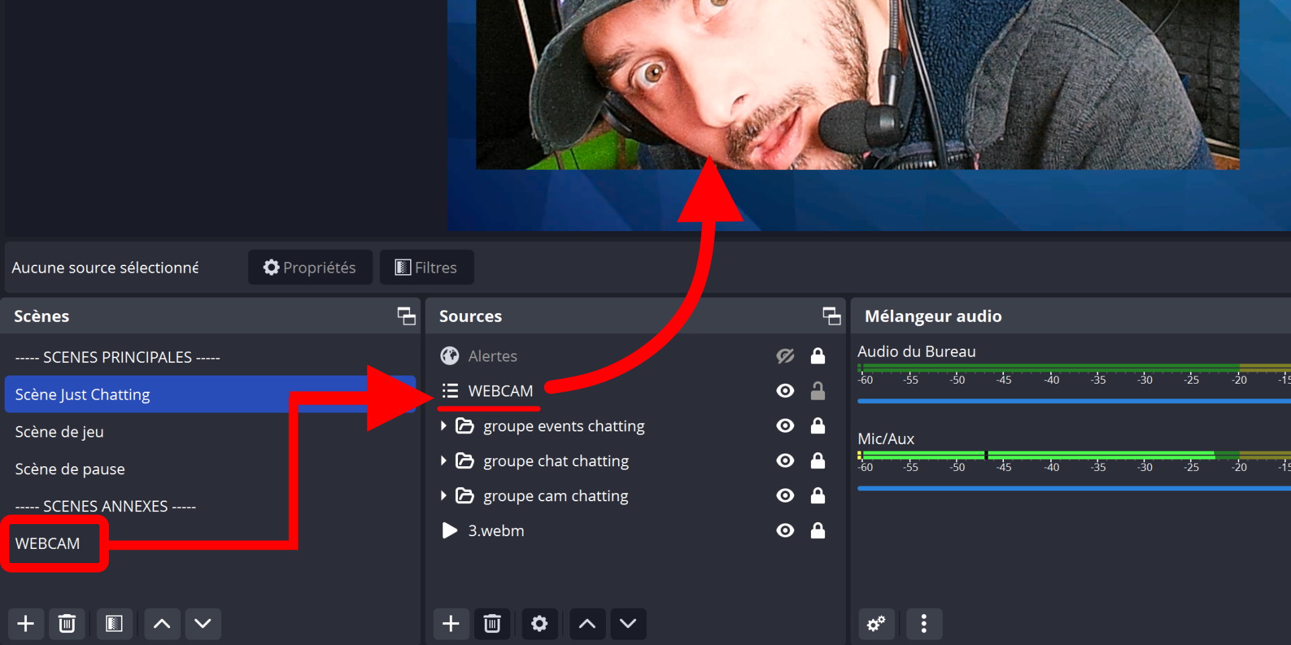Show the hidden Alertes source

(785, 356)
